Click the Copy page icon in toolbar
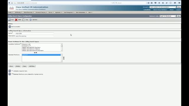Image resolution: width=189 pixels, height=106 pixels. pos(24,20)
